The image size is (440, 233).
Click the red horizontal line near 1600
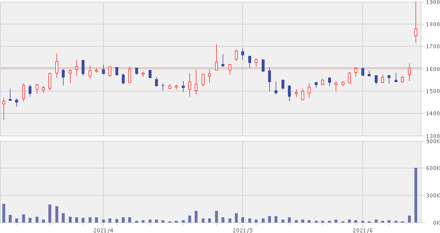(175, 68)
